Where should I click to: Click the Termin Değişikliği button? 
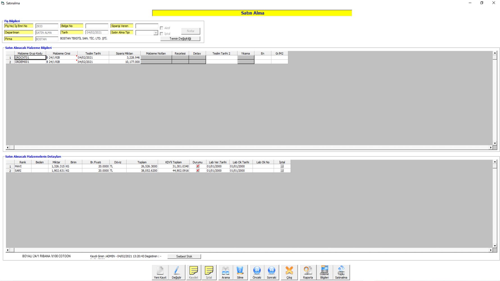click(180, 39)
